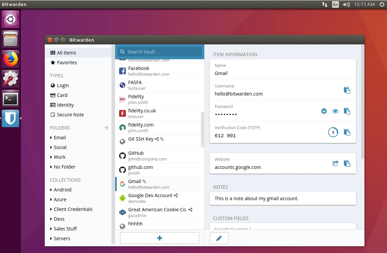Viewport: 387px width, 253px height.
Task: Click share icon on Great American Cookie Co.
Action: coord(190,210)
